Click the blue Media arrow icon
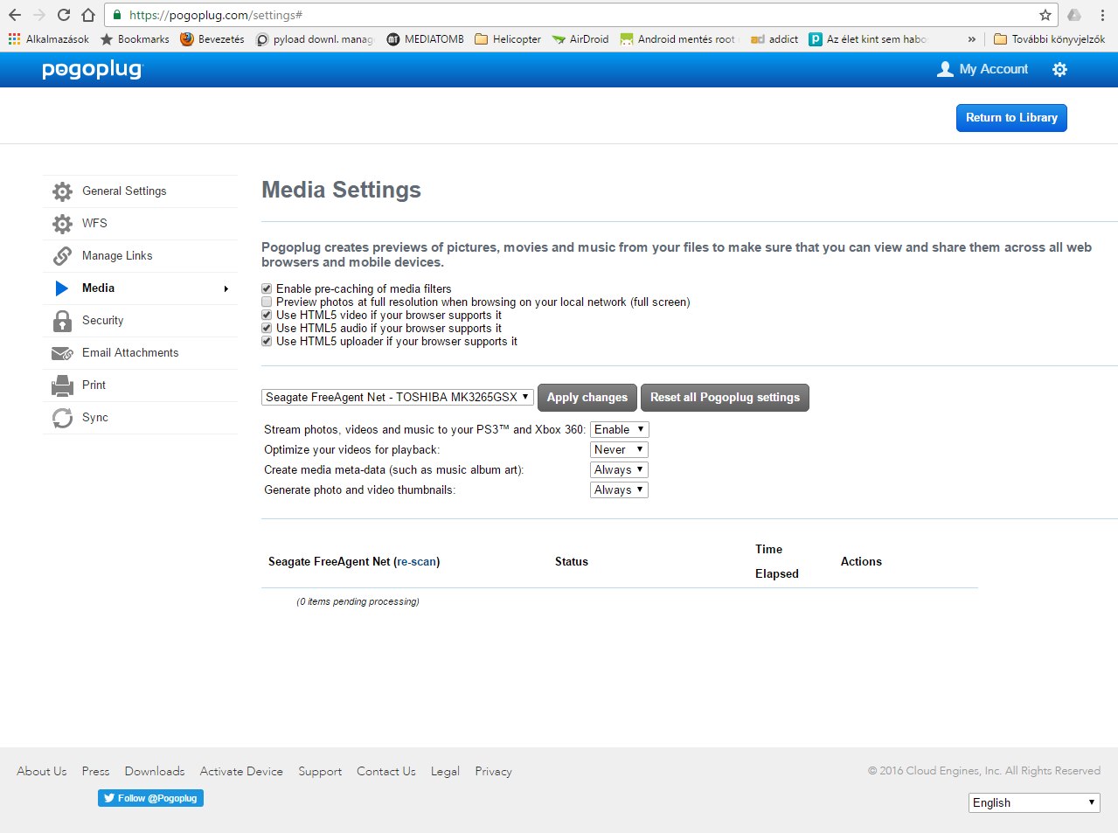 coord(62,288)
